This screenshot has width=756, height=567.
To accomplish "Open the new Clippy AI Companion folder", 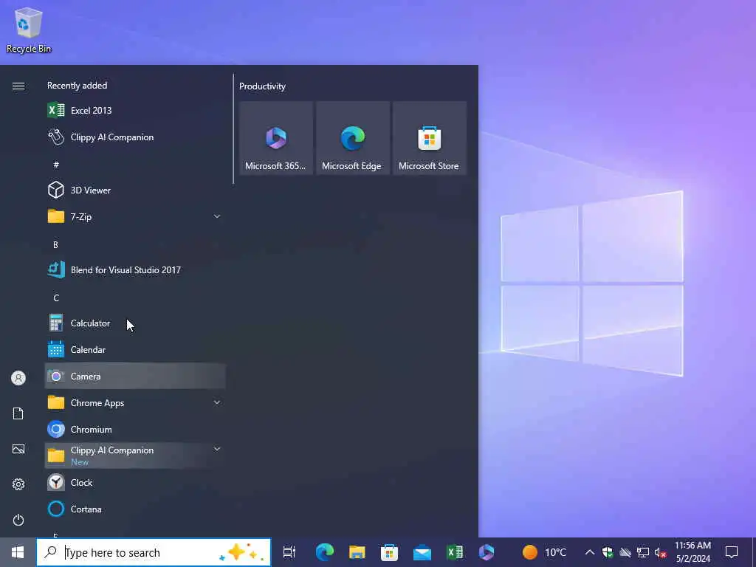I will 135,456.
